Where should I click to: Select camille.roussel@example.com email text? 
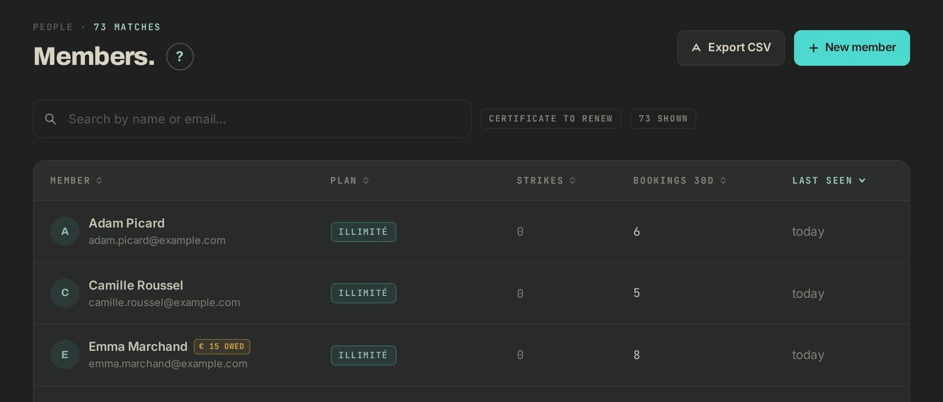(x=164, y=302)
